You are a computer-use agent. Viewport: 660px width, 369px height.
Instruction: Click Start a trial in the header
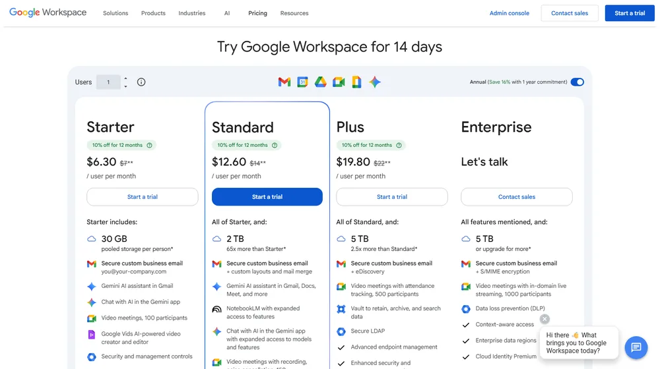[x=630, y=13]
